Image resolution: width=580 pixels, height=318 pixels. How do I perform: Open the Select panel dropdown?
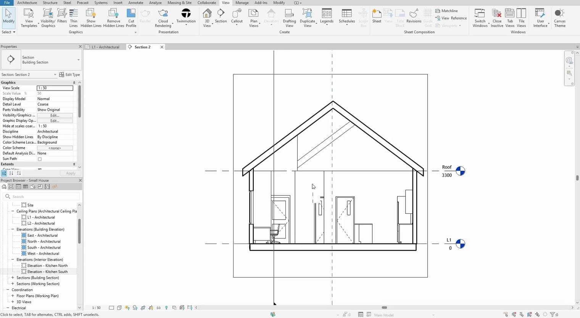8,32
